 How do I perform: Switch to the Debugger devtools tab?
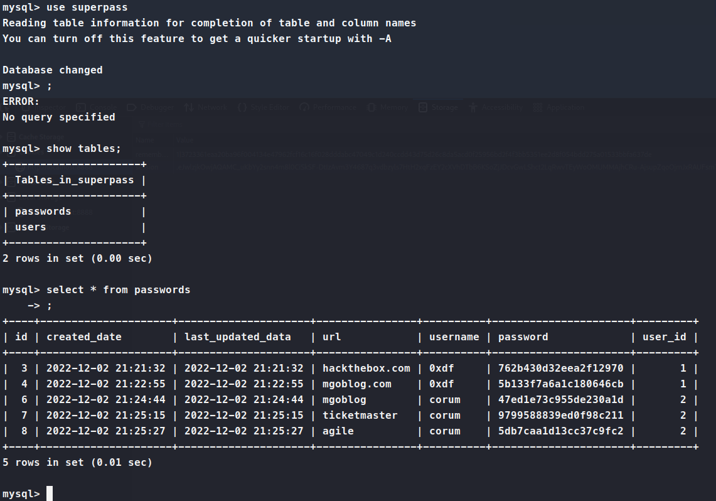pos(156,107)
